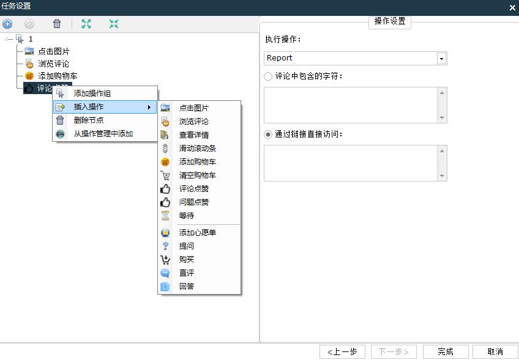This screenshot has width=519, height=360.
Task: Click the <上一步 button
Action: [x=342, y=351]
